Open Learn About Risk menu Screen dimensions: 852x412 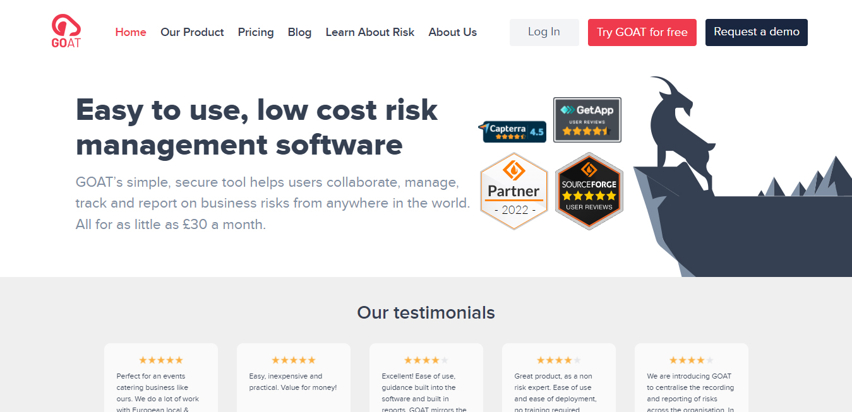(370, 32)
